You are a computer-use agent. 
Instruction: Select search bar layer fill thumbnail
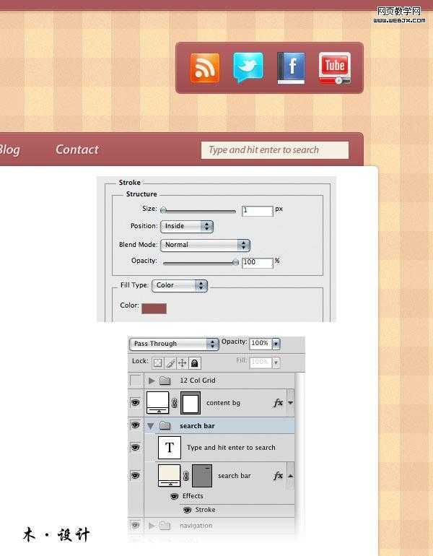pos(170,476)
